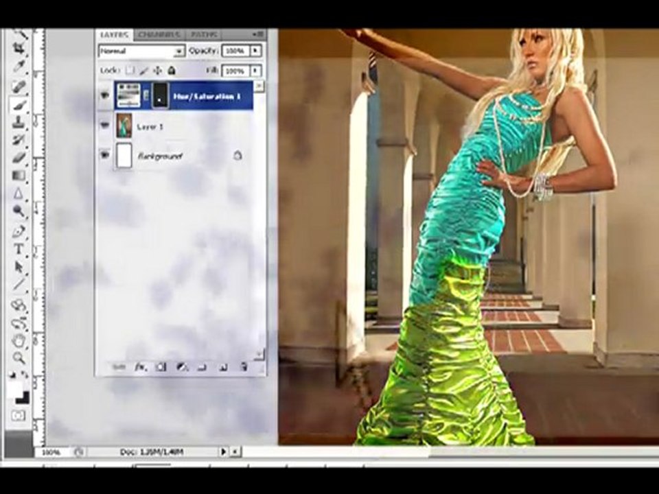Switch to the Paths tab
The image size is (659, 494).
tap(203, 34)
